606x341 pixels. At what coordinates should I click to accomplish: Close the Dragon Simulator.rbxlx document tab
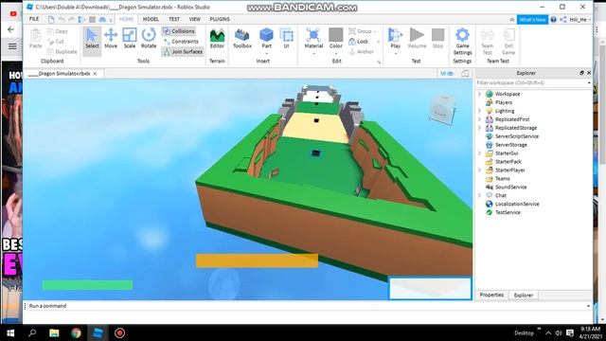click(95, 74)
